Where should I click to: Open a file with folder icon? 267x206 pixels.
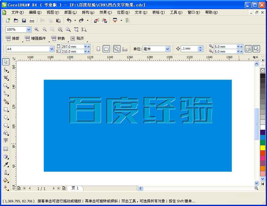coord(16,21)
